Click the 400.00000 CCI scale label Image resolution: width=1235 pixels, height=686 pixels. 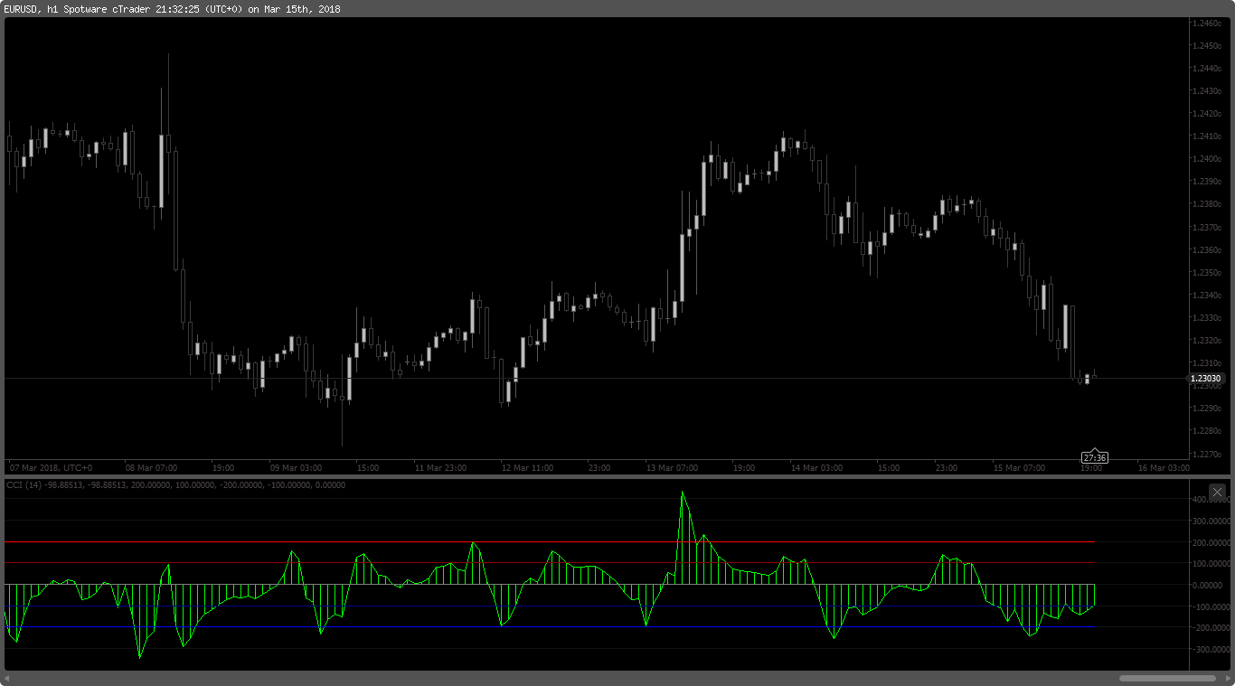[x=1212, y=499]
